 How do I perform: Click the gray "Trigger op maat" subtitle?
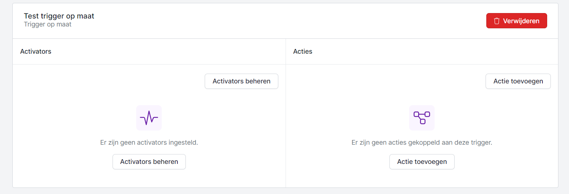[48, 25]
